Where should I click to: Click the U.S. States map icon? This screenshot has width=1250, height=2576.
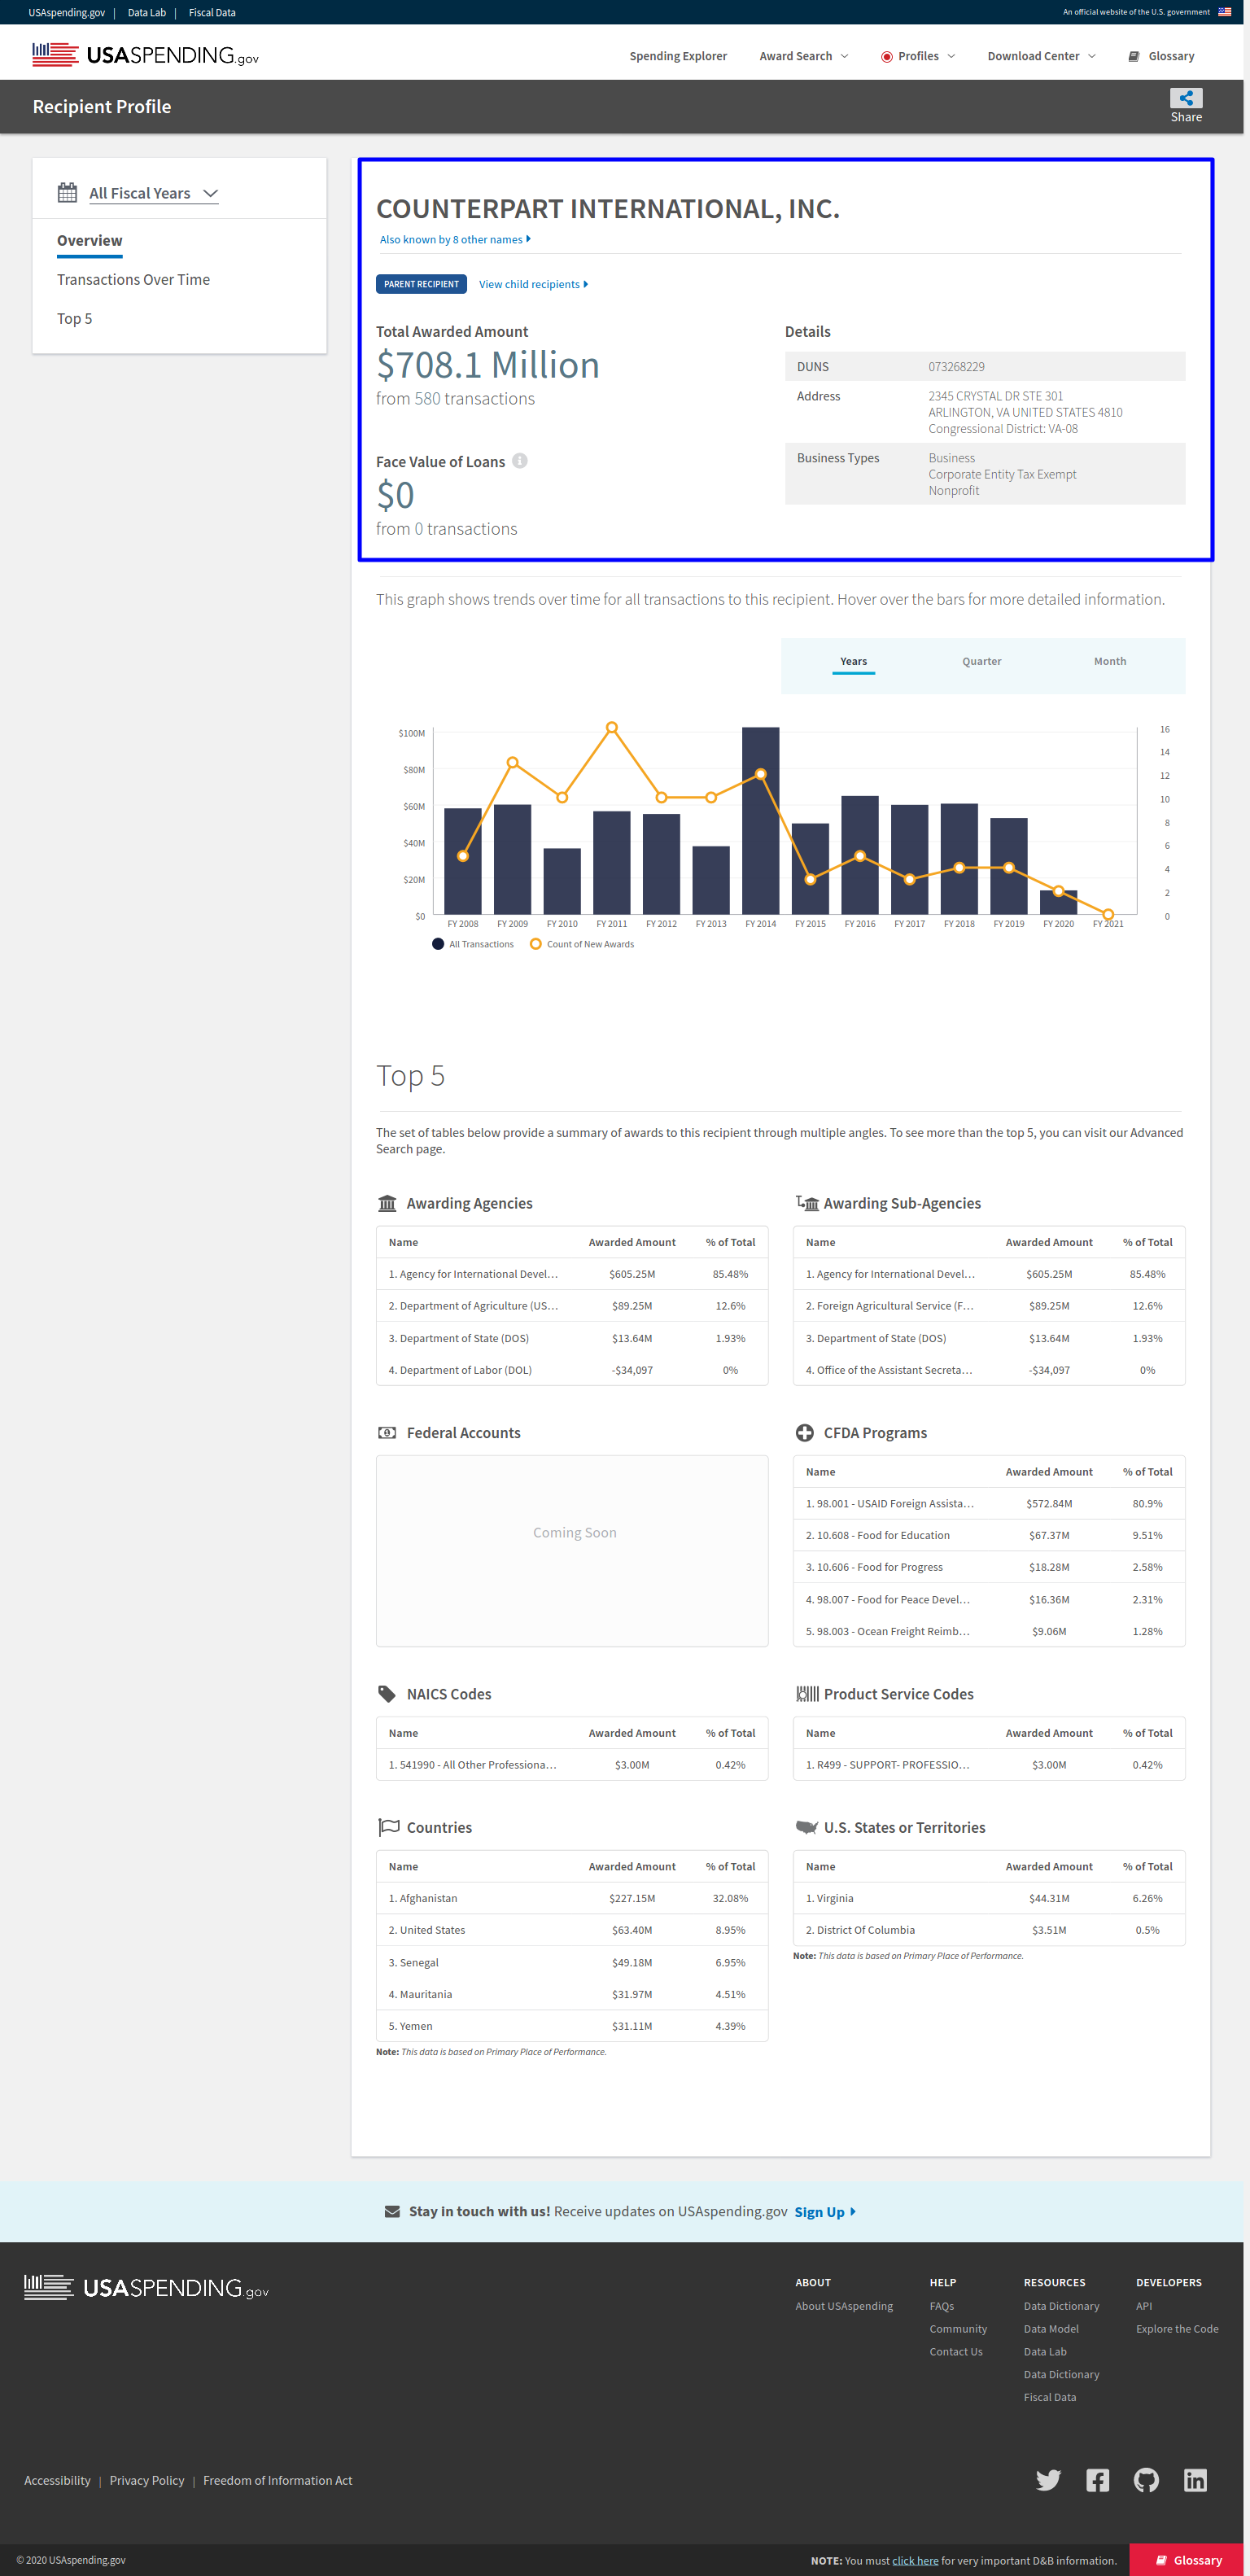tap(807, 1827)
